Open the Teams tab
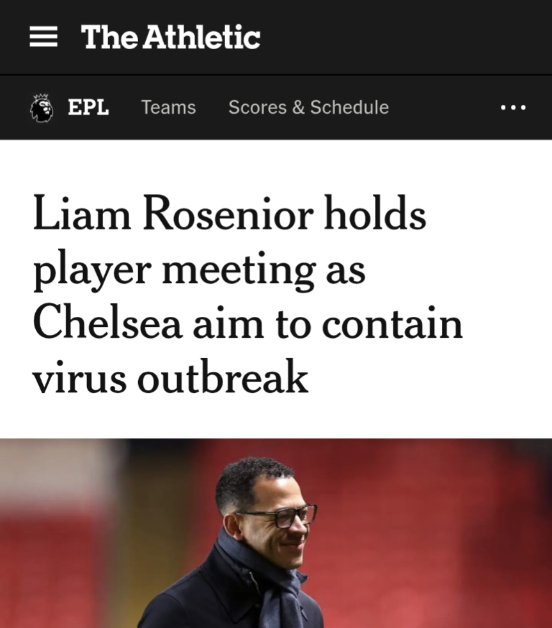 [168, 107]
